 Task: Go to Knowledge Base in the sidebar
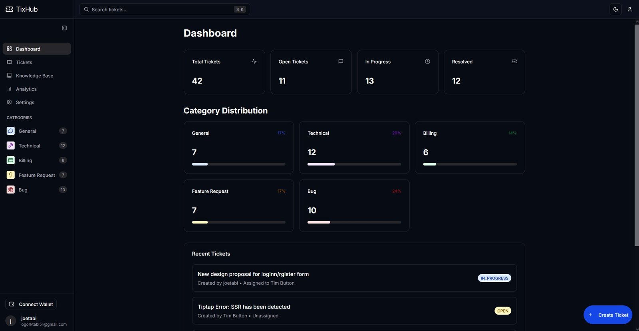click(37, 76)
